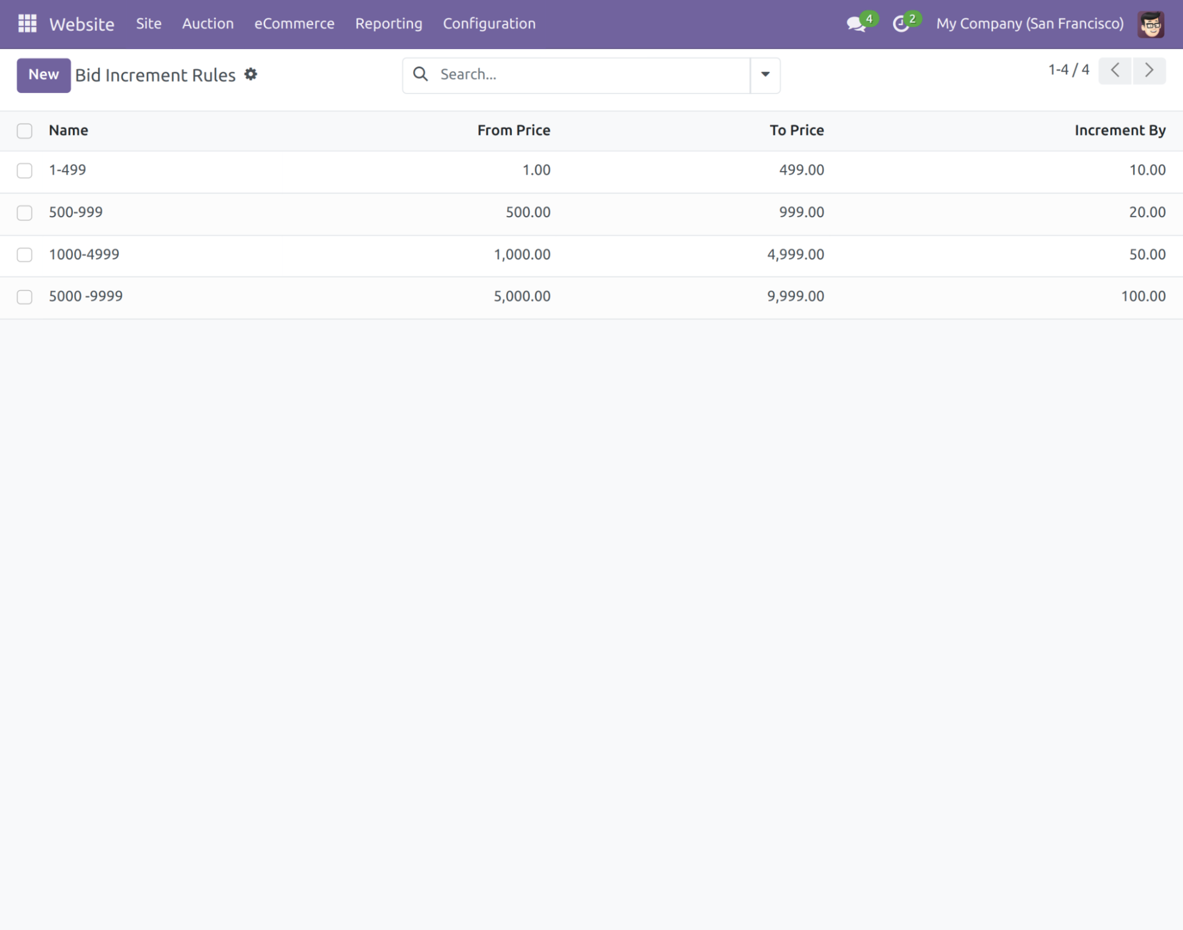
Task: Click the From Price value 500.00
Action: pos(528,212)
